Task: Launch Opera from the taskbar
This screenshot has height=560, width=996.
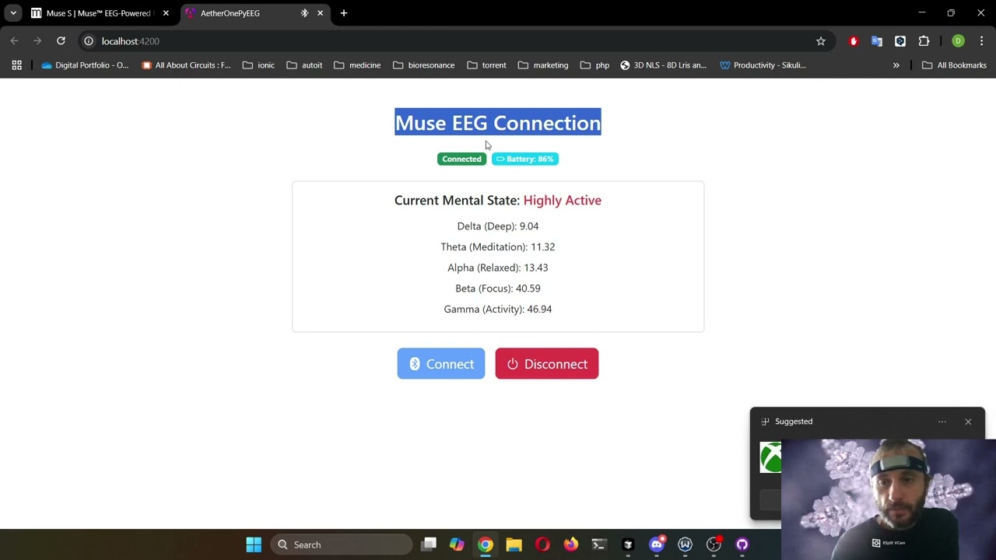Action: pos(542,544)
